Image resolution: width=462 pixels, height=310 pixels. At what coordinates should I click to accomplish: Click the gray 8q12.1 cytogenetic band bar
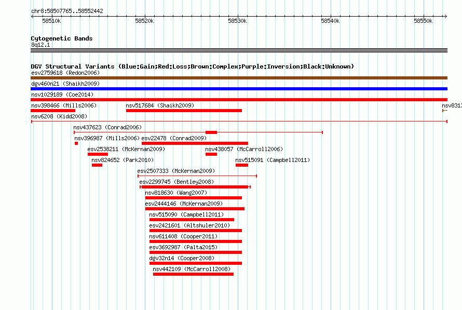[239, 50]
